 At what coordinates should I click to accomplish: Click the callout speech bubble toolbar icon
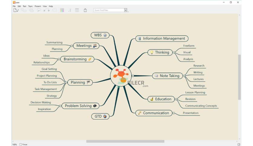coord(39,10)
